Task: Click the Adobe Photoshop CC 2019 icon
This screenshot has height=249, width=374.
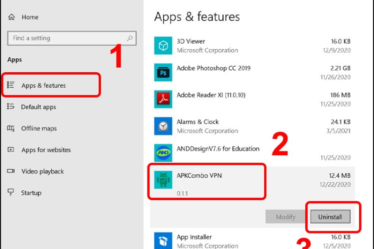Action: coord(163,73)
